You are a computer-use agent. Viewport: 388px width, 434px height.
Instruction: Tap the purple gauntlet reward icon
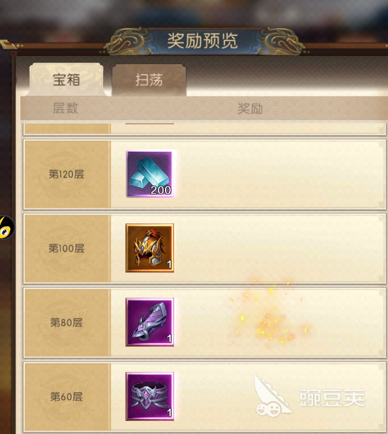(150, 322)
